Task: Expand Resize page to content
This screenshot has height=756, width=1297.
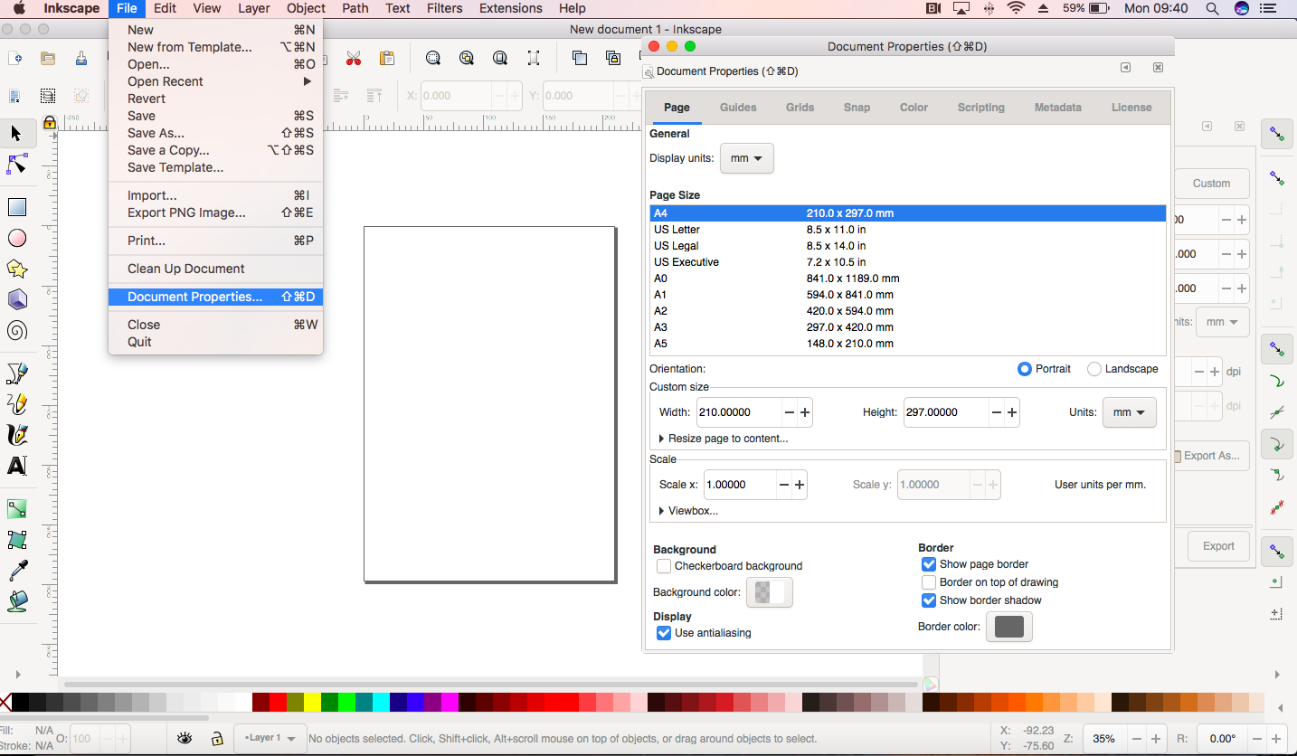Action: (724, 439)
